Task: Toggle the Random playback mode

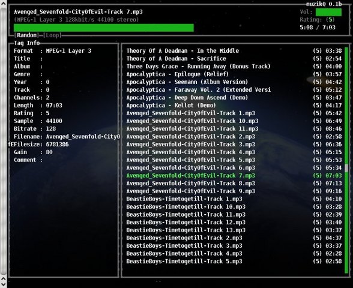Action: click(26, 35)
